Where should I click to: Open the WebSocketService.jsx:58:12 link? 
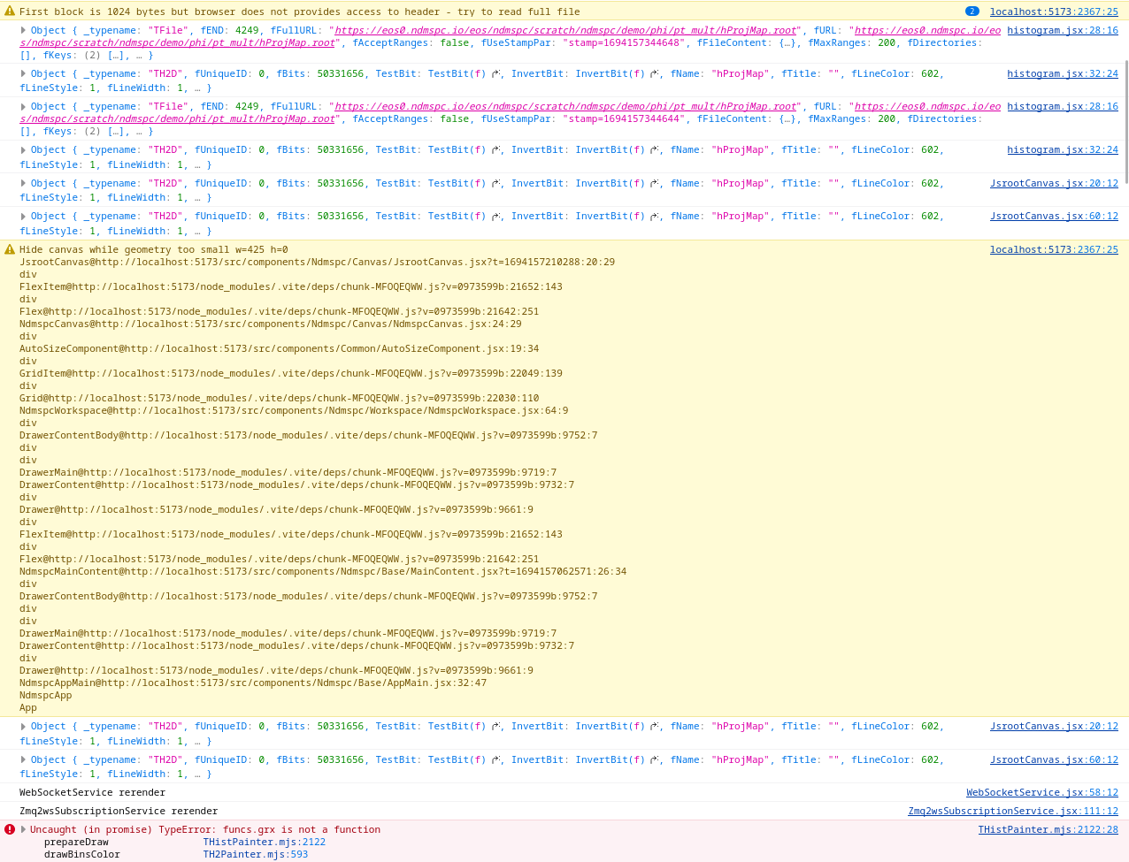coord(1042,792)
